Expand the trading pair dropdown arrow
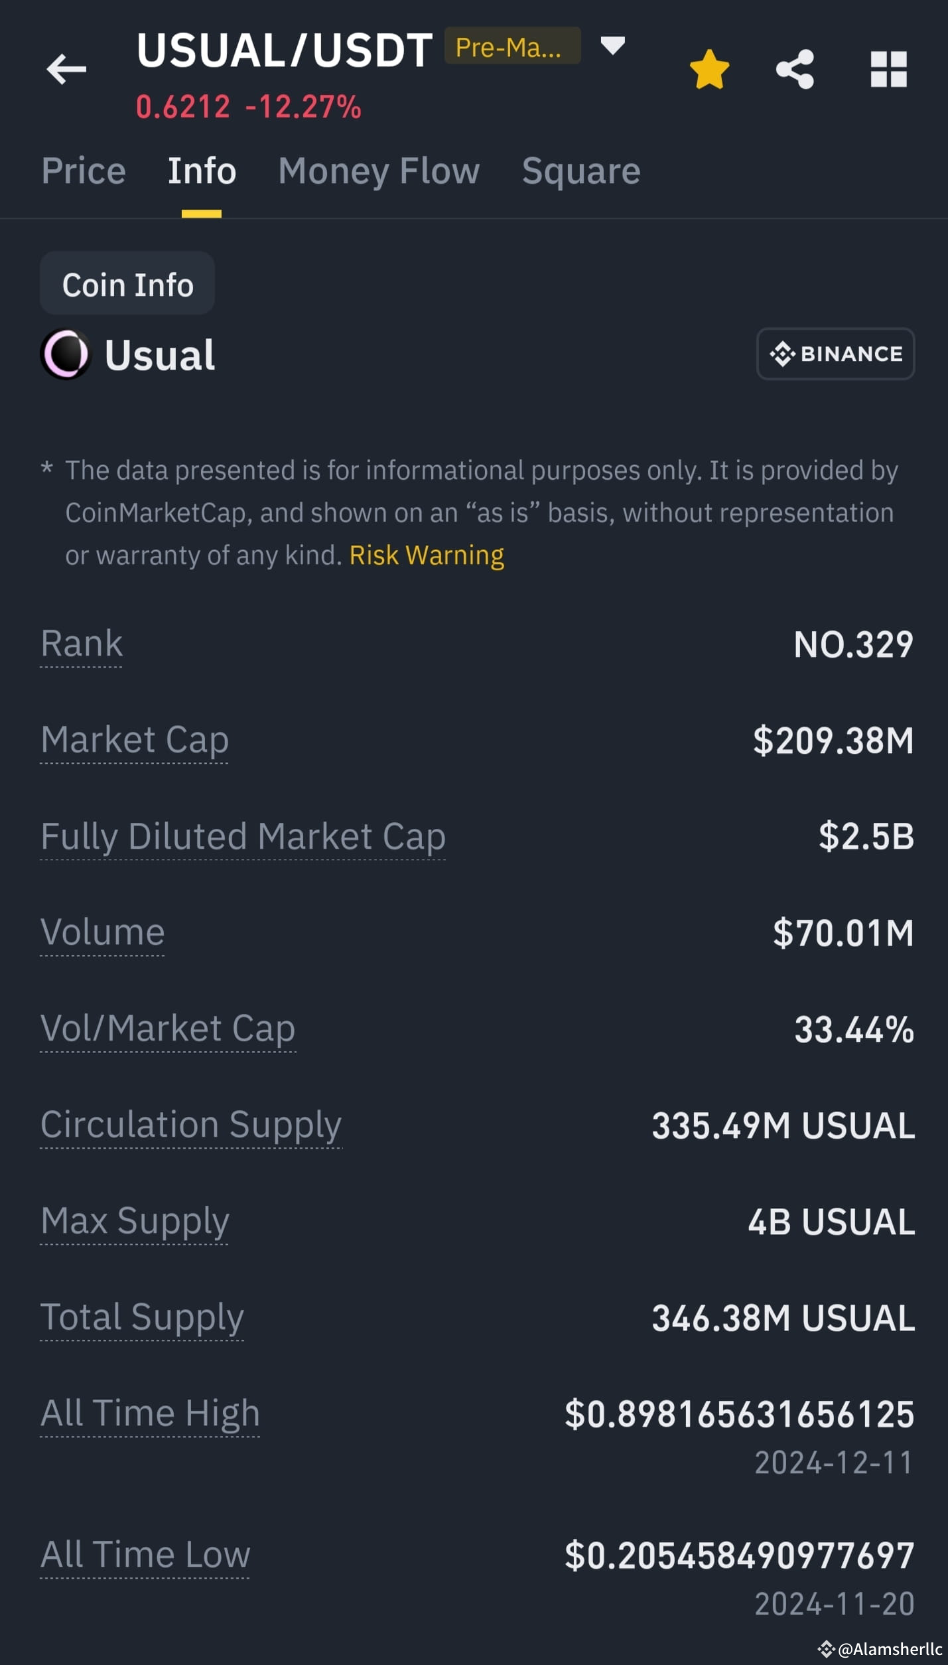 click(612, 46)
